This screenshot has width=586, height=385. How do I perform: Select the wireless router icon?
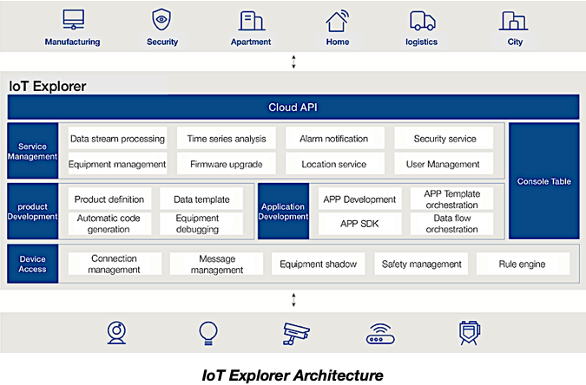click(380, 332)
